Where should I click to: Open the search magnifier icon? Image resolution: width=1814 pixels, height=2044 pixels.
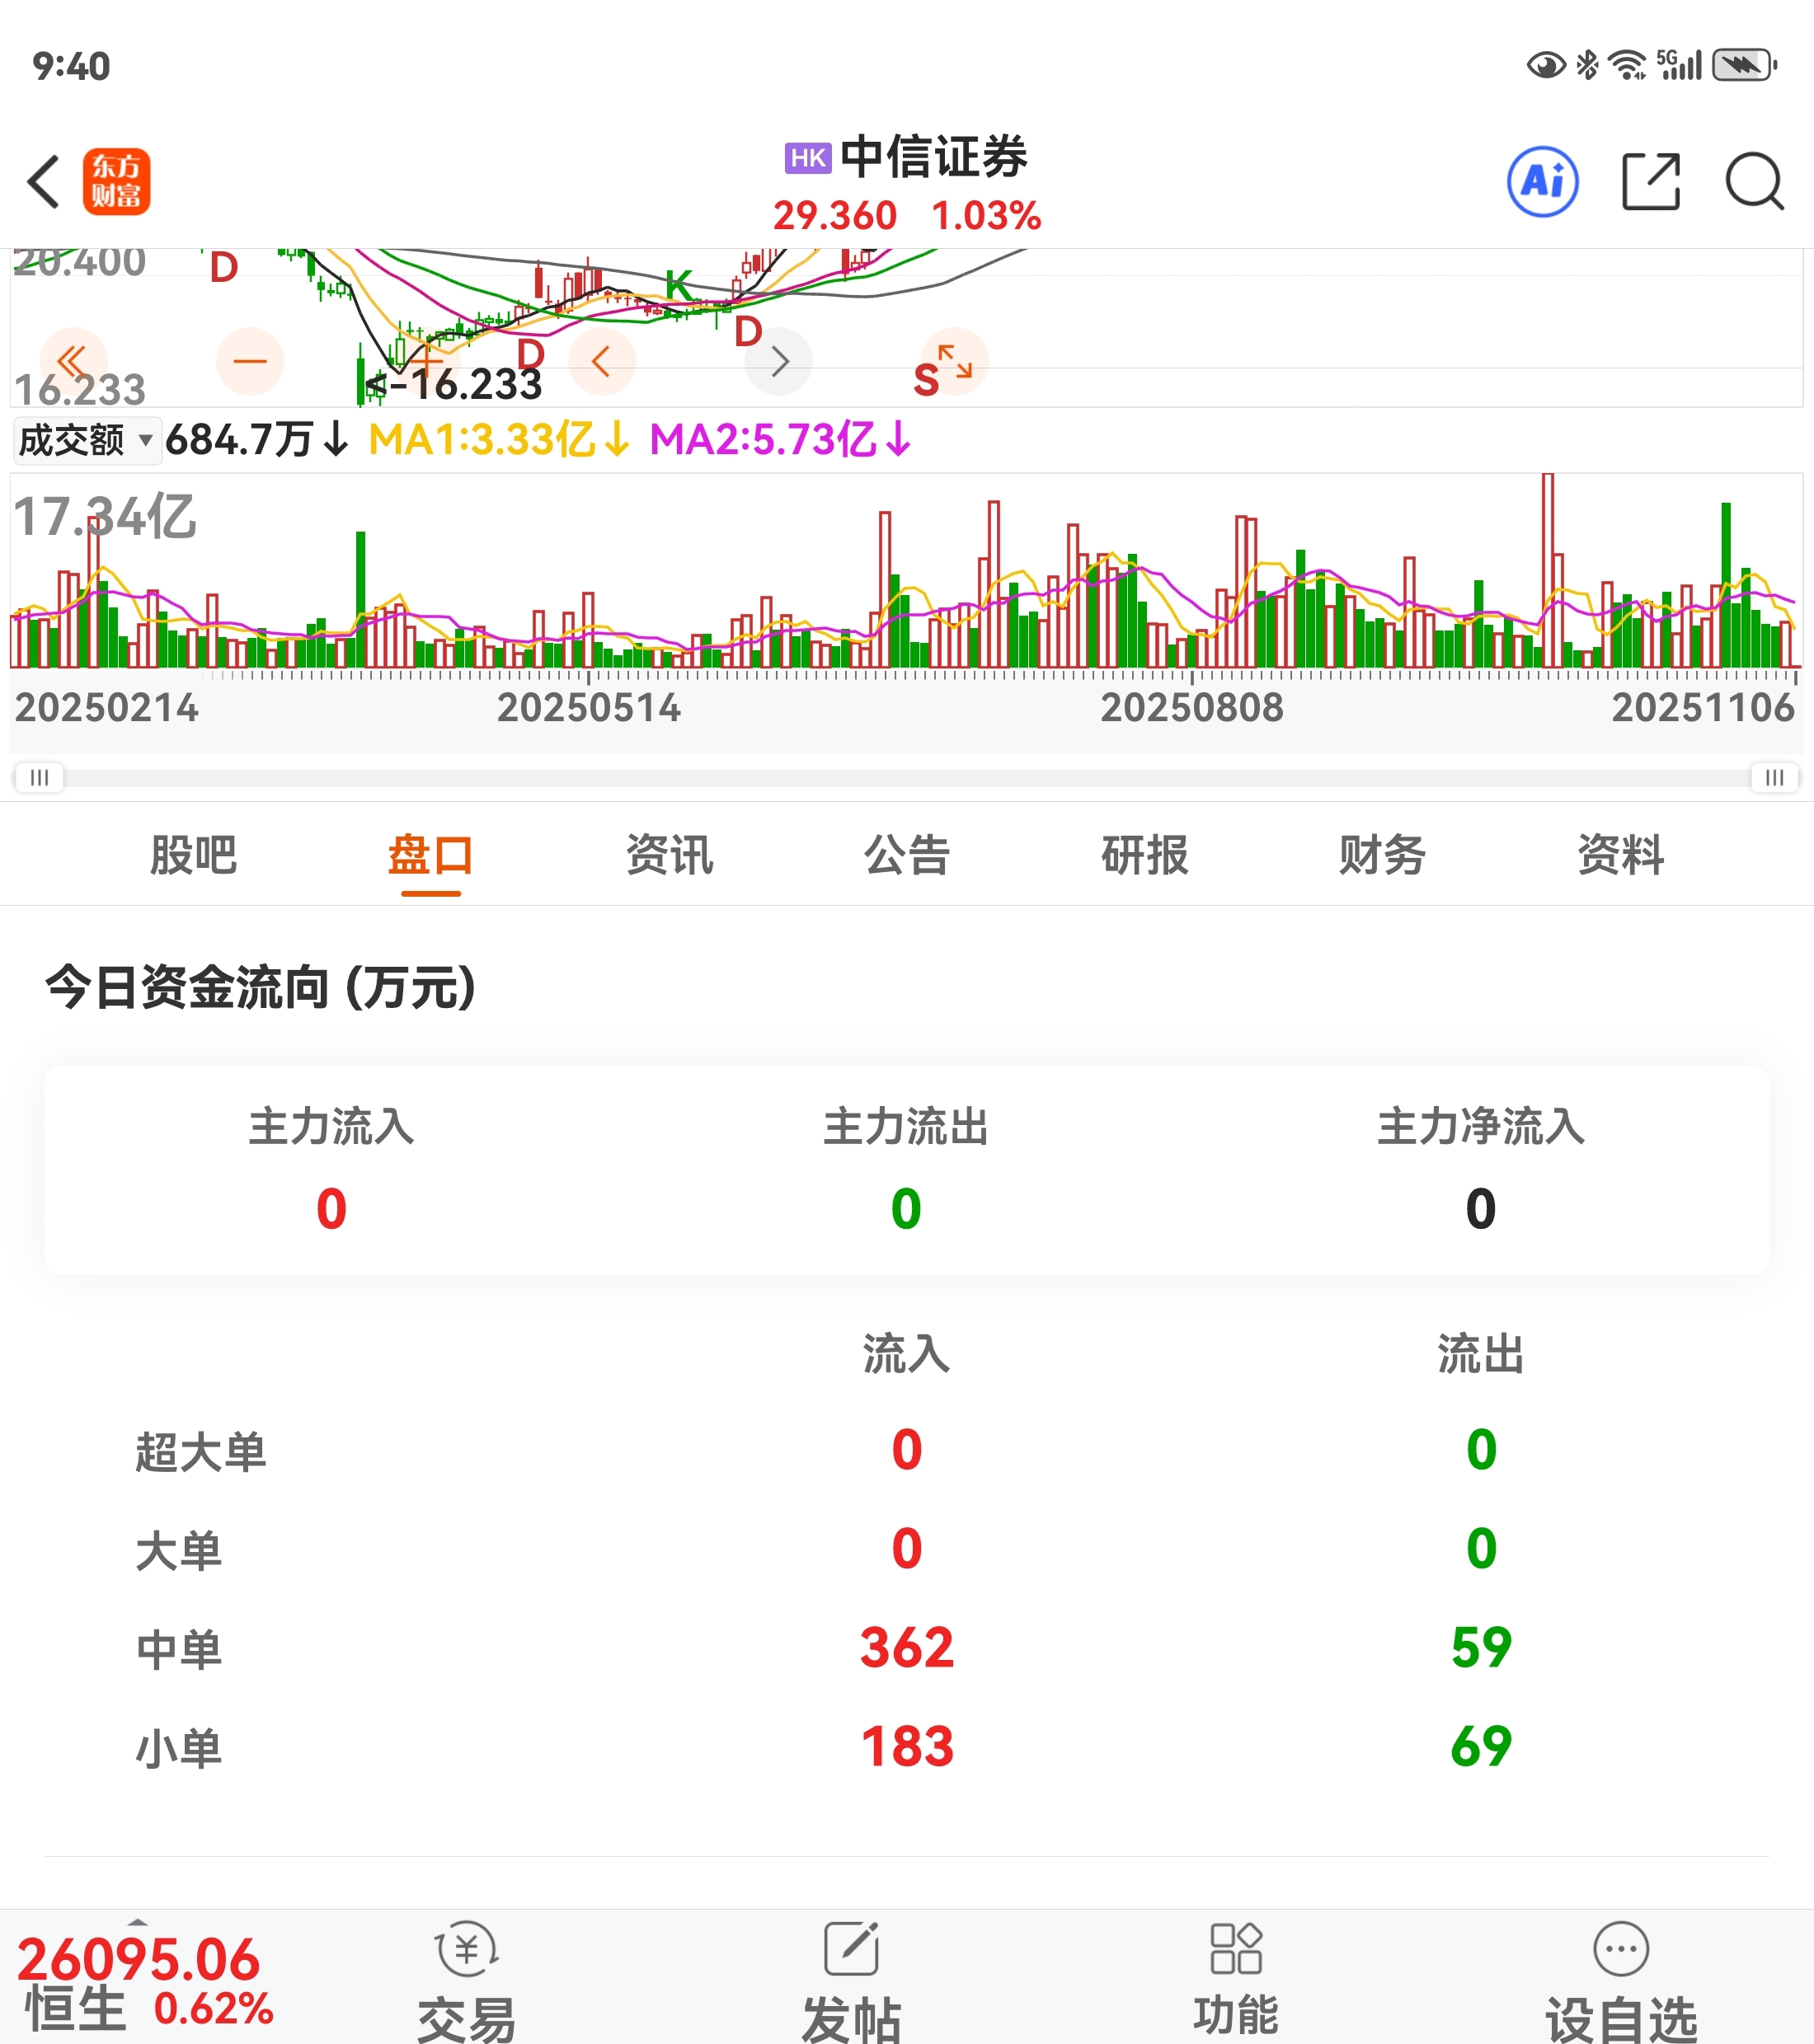(x=1754, y=182)
